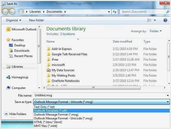Sort by the Type column header
Viewport: 171px width, 129px height.
147,42
